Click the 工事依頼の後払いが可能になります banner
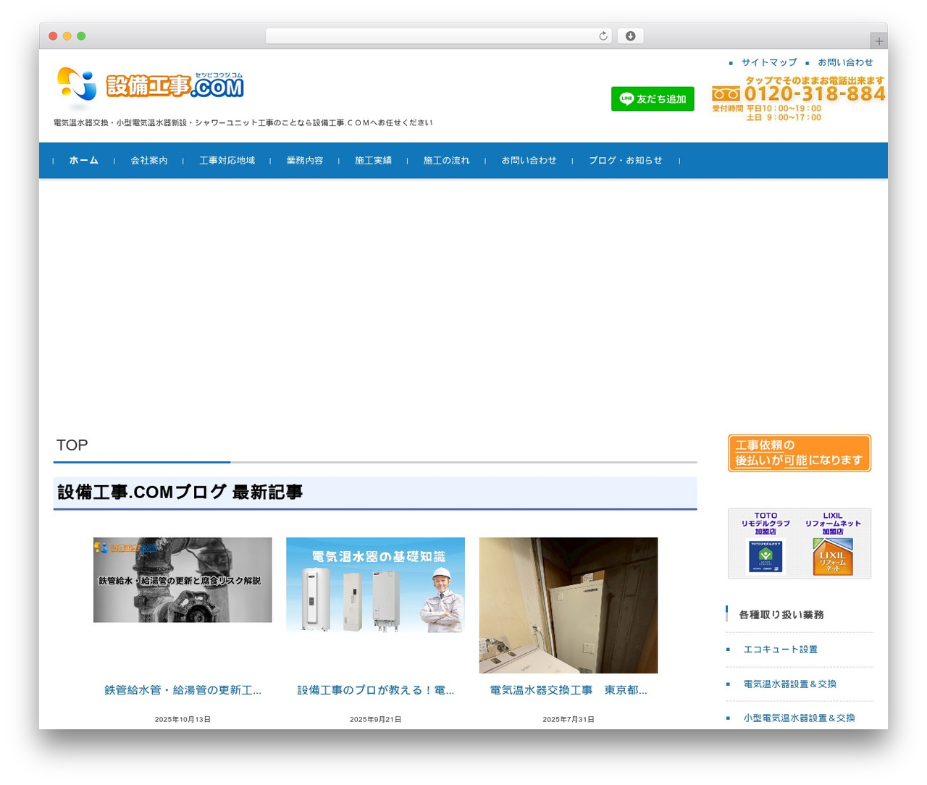The image size is (927, 785). click(x=800, y=453)
